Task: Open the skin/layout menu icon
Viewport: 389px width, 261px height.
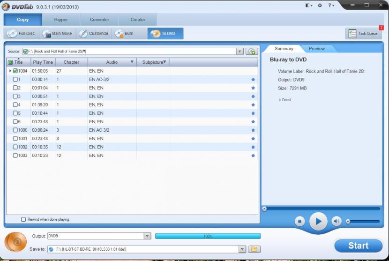Action: [308, 5]
